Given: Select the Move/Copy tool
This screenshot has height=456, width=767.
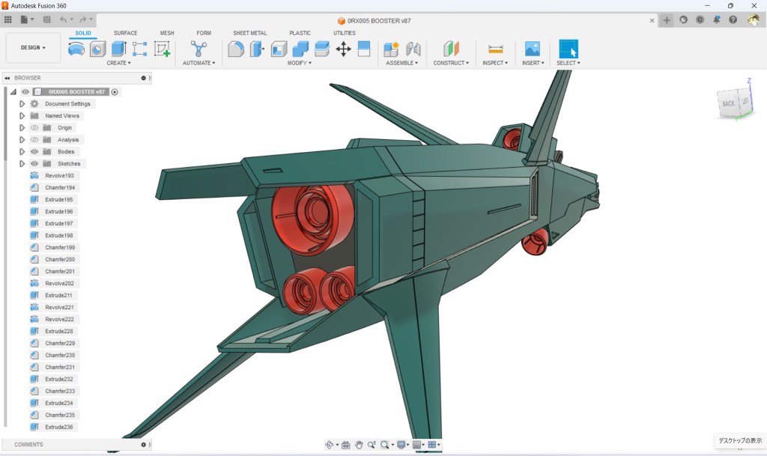Looking at the screenshot, I should [x=343, y=49].
